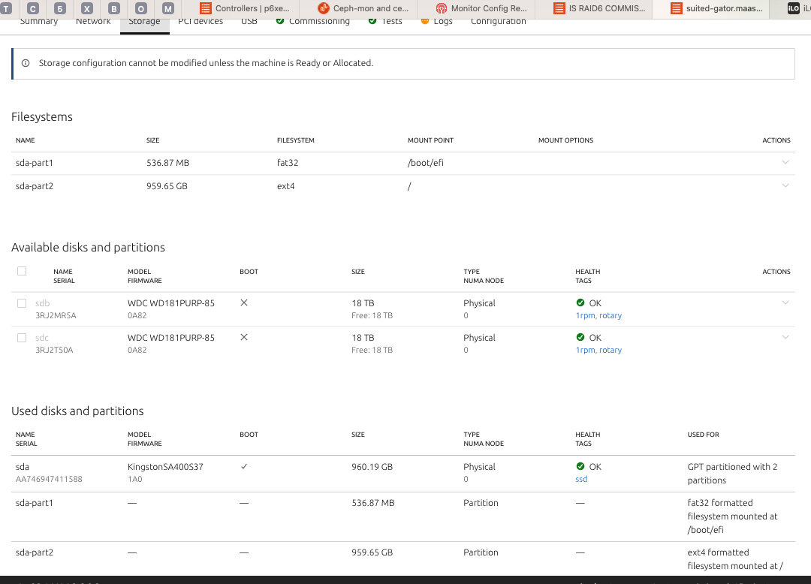
Task: Check the sdb disk checkbox
Action: [x=22, y=303]
